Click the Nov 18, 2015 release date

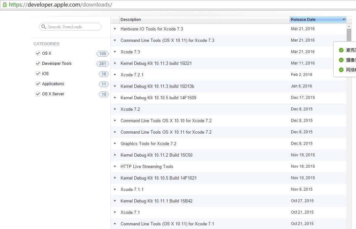click(x=303, y=166)
